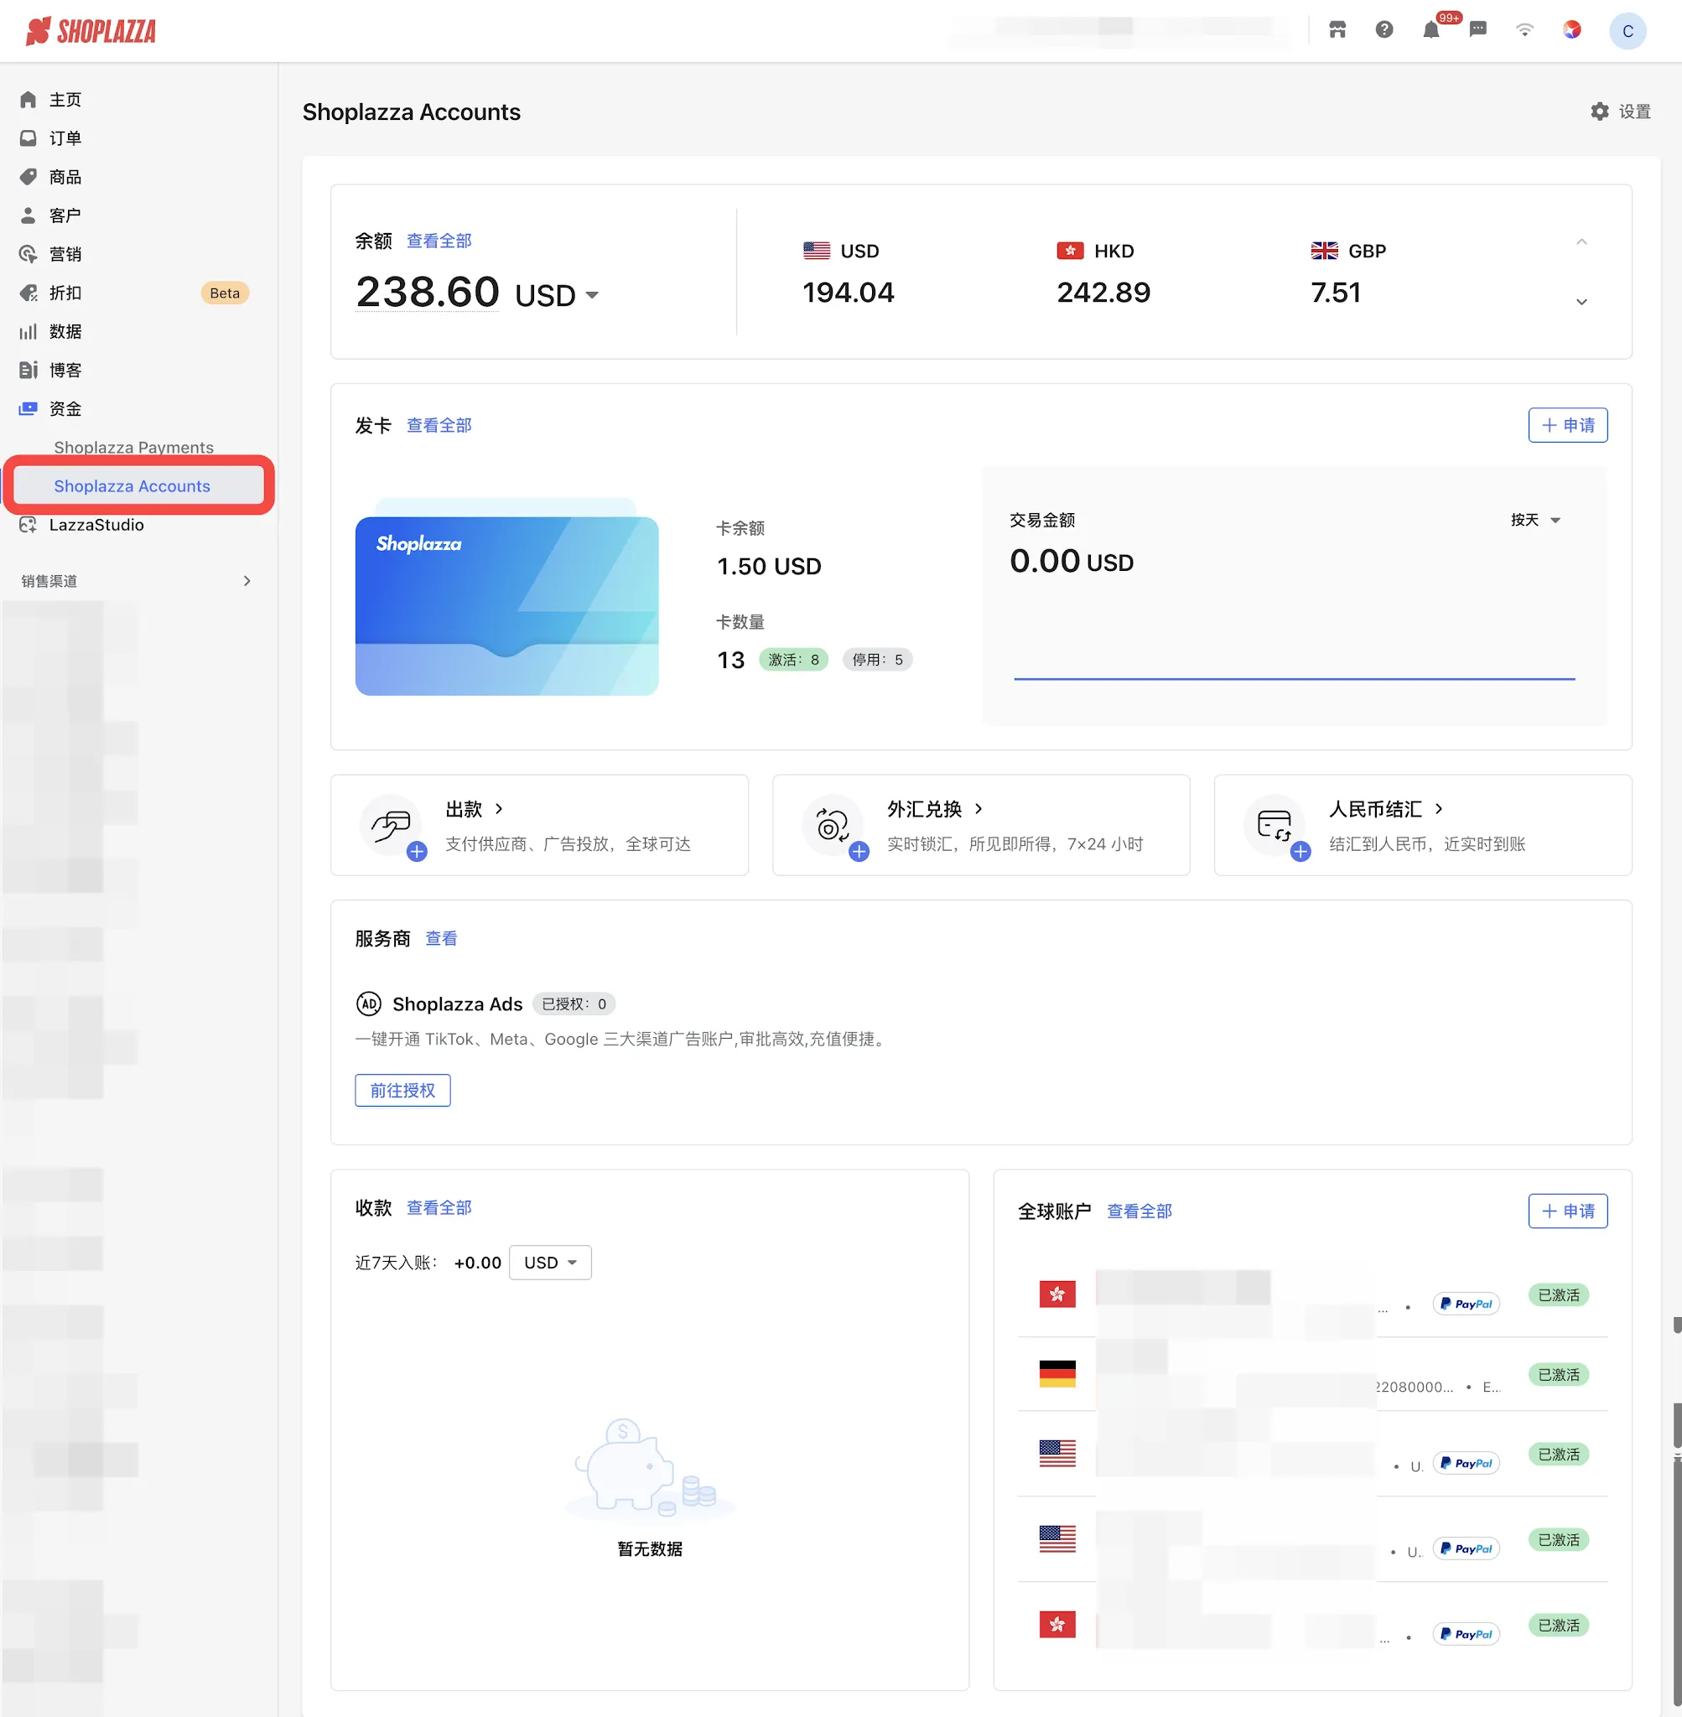Show next currencies with down chevron
This screenshot has width=1682, height=1717.
point(1581,302)
